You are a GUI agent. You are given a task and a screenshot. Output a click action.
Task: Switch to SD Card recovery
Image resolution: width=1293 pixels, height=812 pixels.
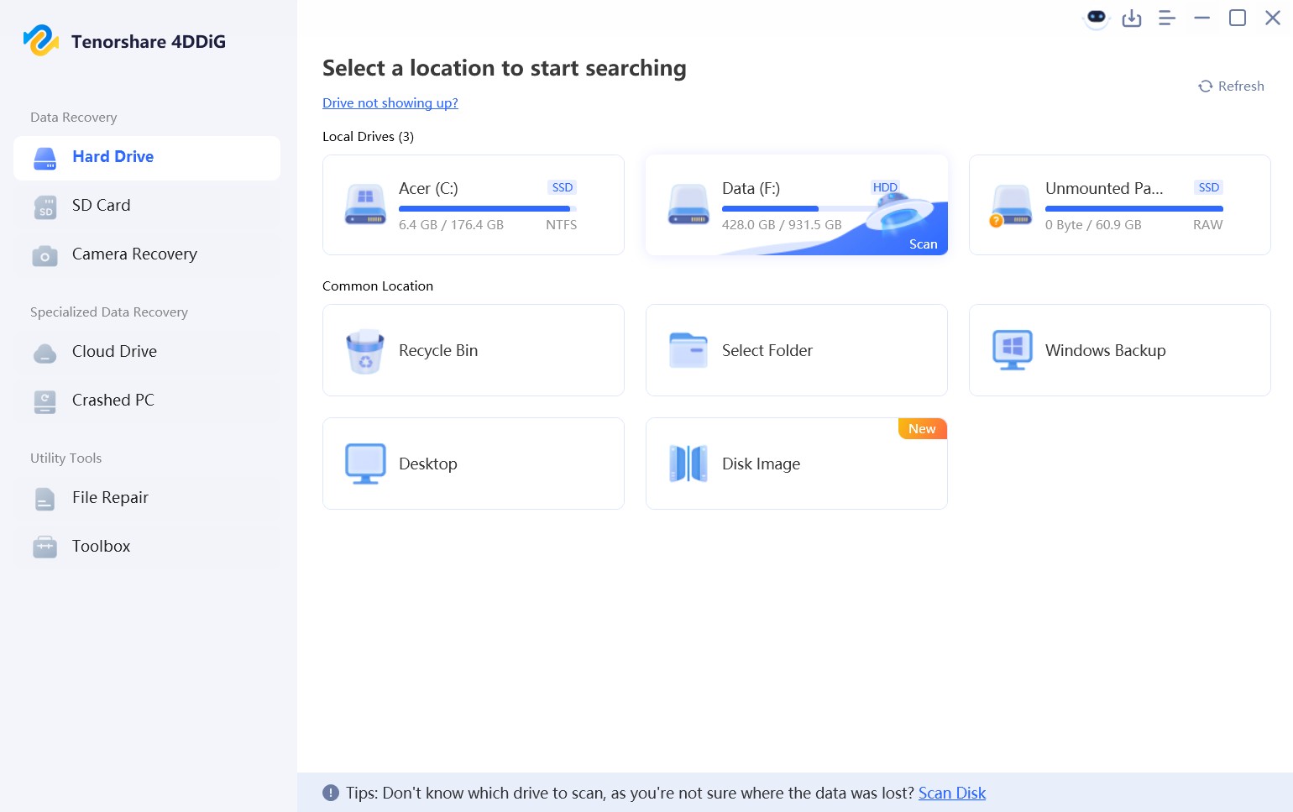(101, 206)
